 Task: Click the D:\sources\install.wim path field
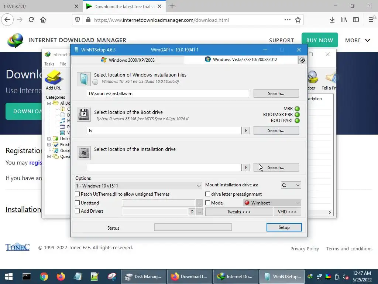[x=168, y=94]
